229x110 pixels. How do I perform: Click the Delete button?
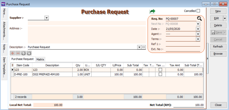click(x=218, y=25)
